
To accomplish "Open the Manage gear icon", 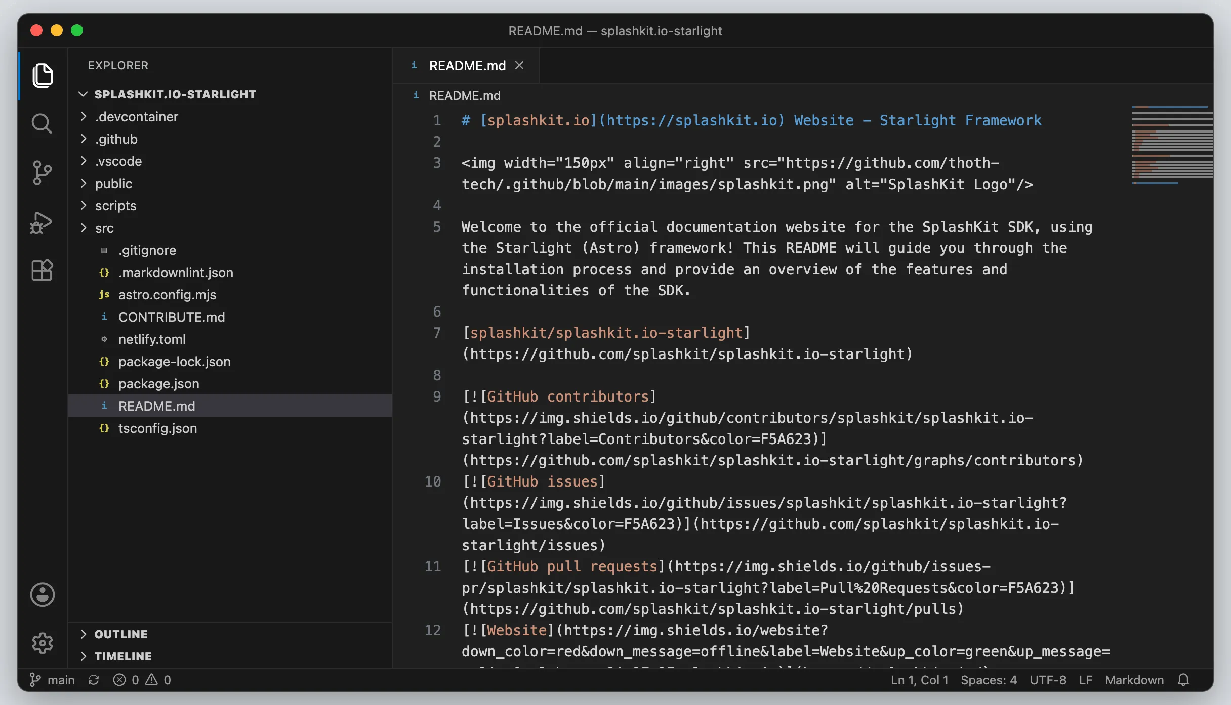I will [42, 643].
